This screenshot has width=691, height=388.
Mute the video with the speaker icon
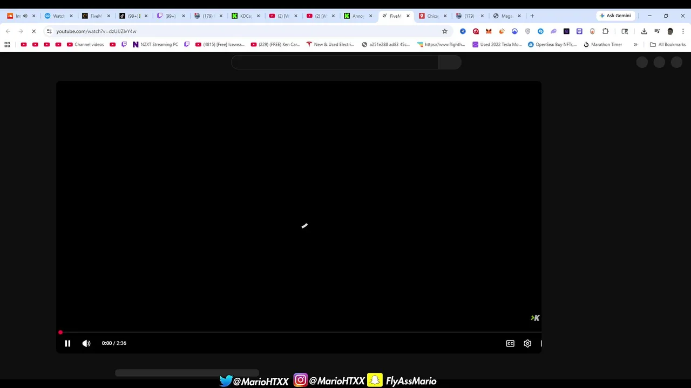pos(86,343)
